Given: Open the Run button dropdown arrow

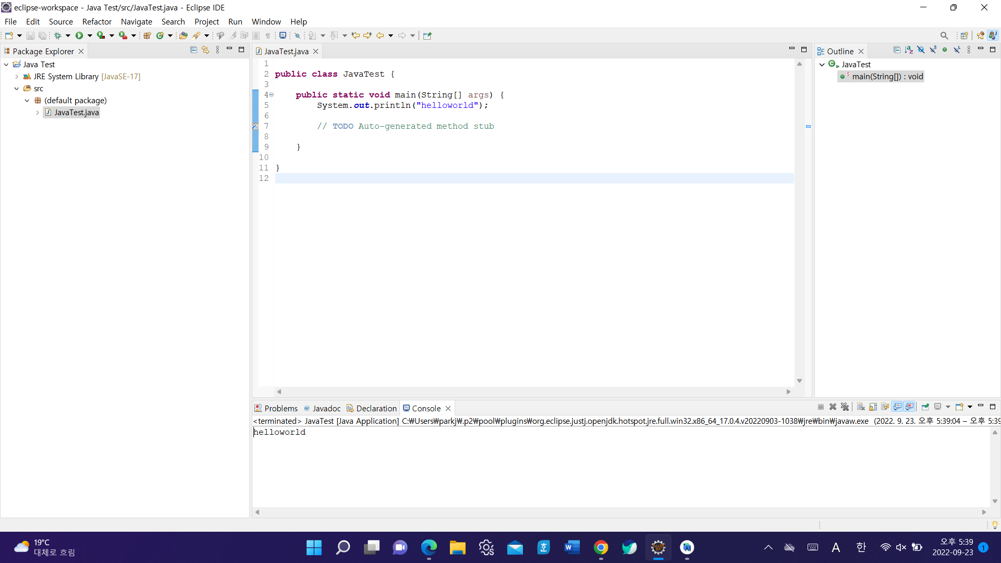Looking at the screenshot, I should point(90,35).
